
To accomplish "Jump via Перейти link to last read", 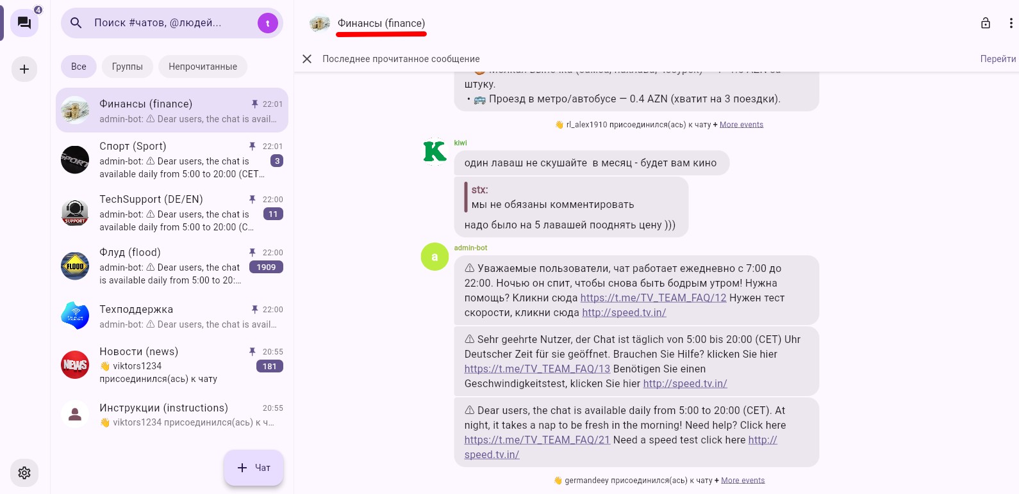I will (998, 59).
